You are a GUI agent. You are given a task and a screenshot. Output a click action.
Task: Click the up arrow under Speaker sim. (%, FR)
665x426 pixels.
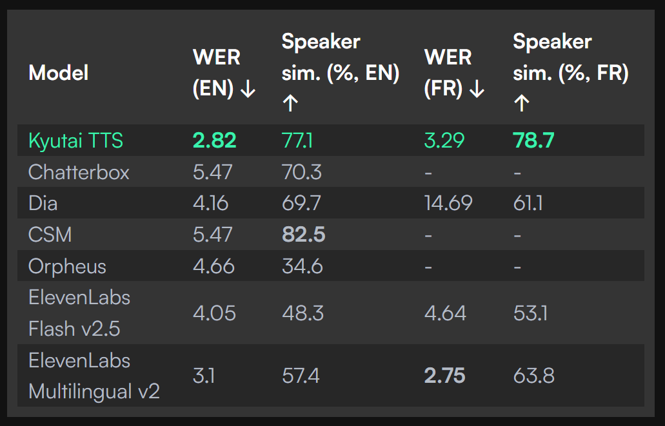[521, 103]
